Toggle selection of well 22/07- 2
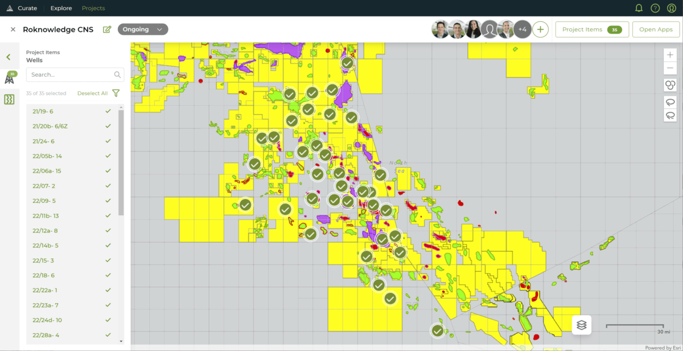Viewport: 683px width, 351px height. [x=108, y=186]
